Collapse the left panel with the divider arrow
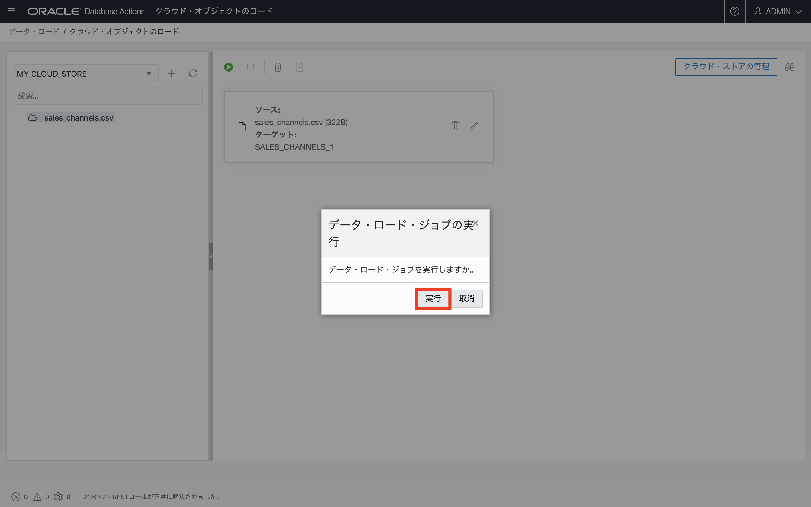Viewport: 811px width, 507px height. click(x=211, y=256)
